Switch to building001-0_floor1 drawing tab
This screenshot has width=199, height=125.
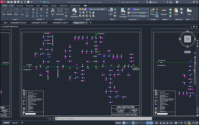[x=61, y=23]
